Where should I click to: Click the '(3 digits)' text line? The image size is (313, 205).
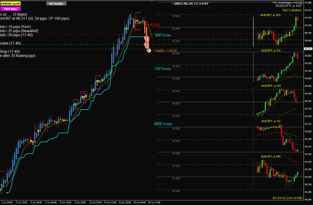click(x=14, y=15)
